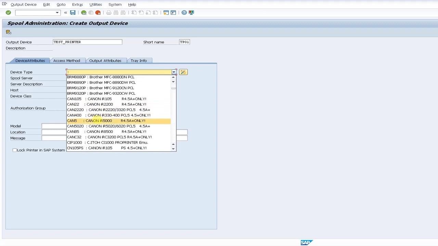Viewport: 438px width, 246px height.
Task: Open the command field dropdown arrow
Action: click(x=57, y=13)
